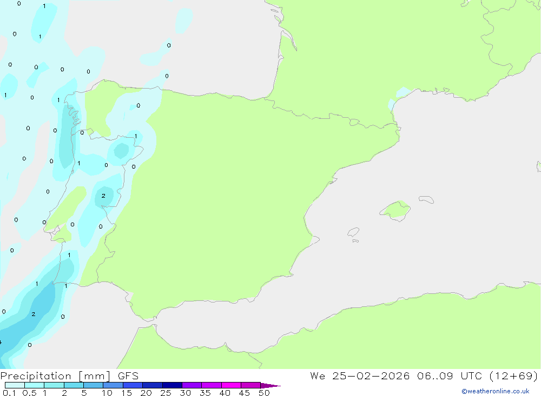Image resolution: width=541 pixels, height=396 pixels.
Task: Click the legend label '35'
Action: tap(205, 393)
